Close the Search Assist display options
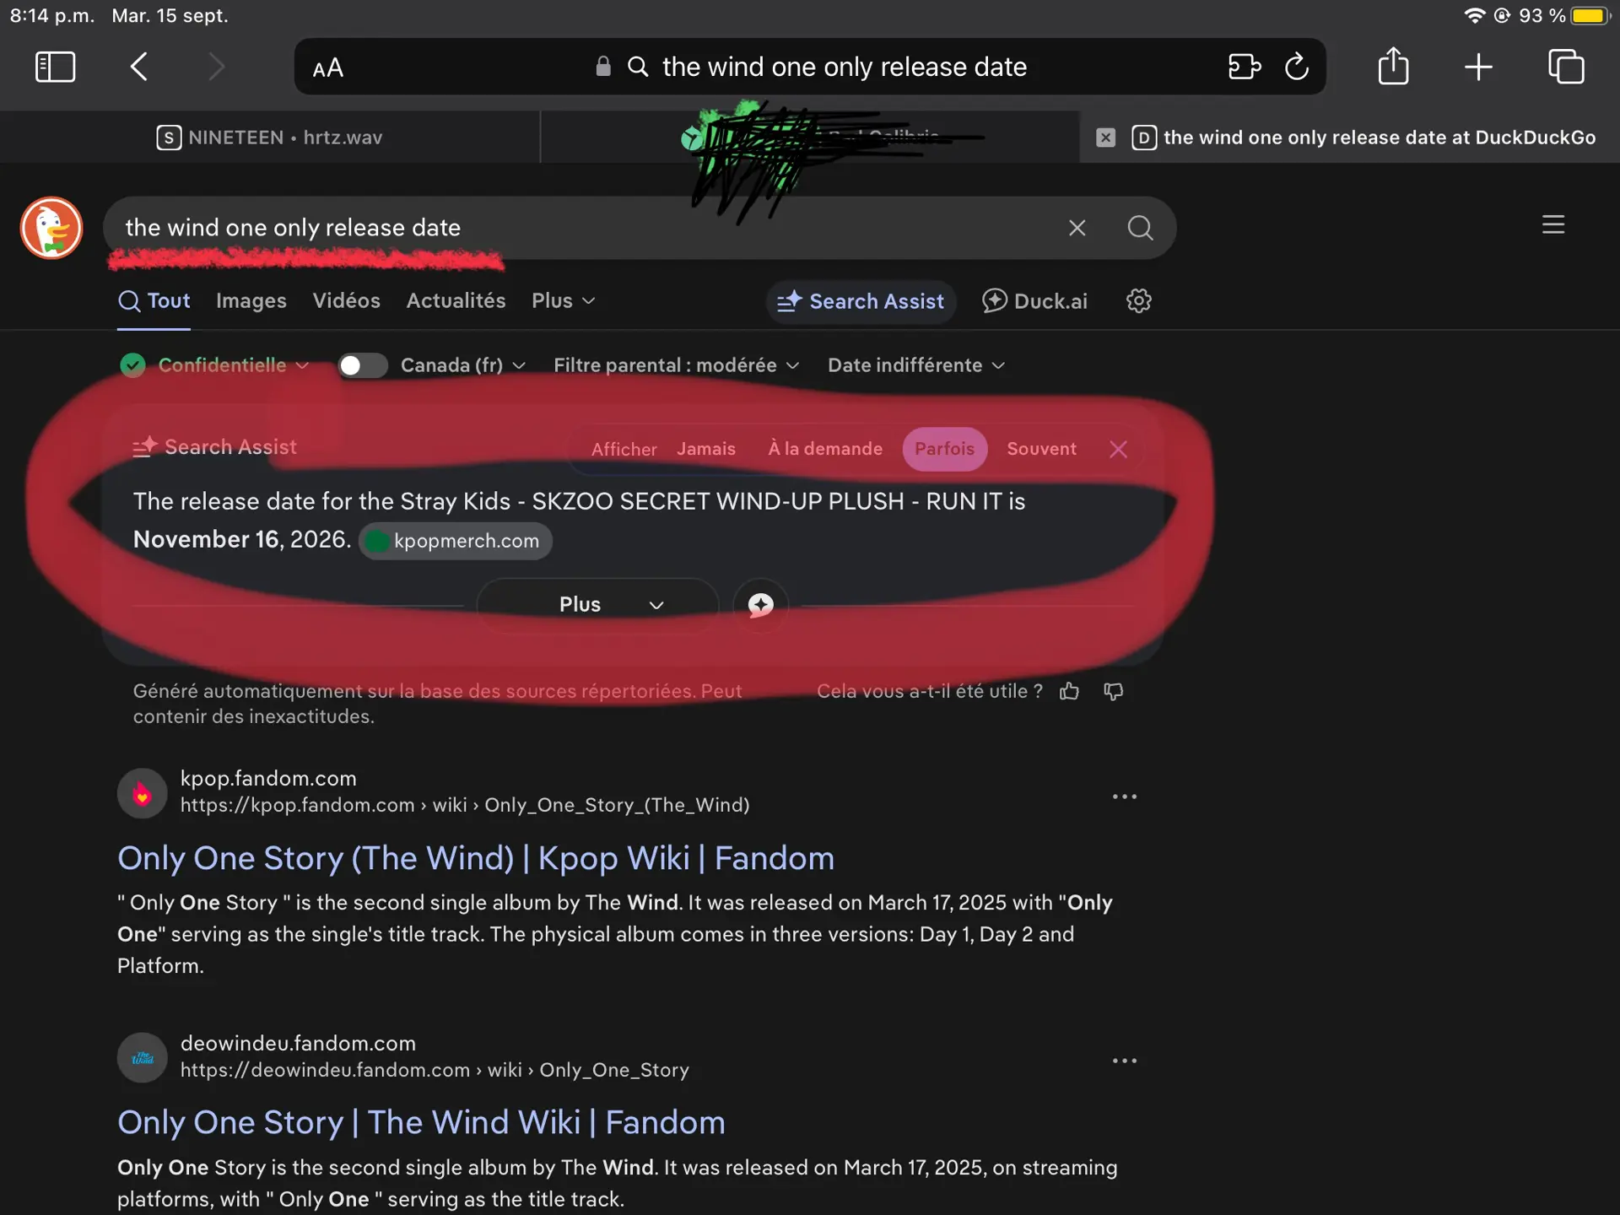The image size is (1620, 1215). coord(1118,450)
